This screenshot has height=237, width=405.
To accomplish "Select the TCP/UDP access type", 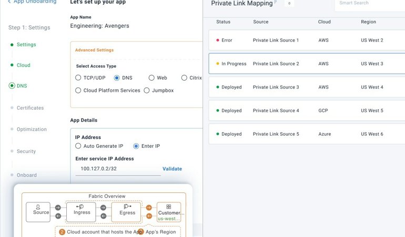I will 78,78.
